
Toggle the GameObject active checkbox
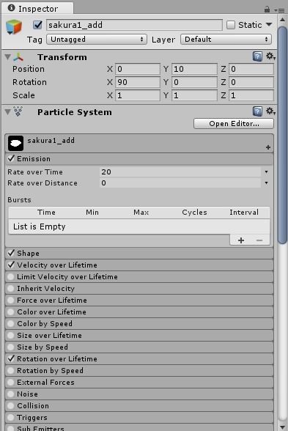(x=37, y=25)
